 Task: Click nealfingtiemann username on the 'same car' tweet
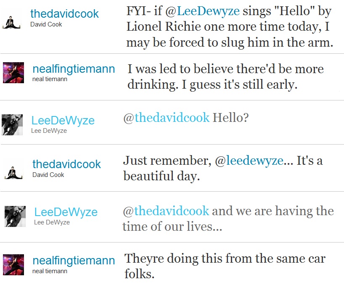[74, 261]
